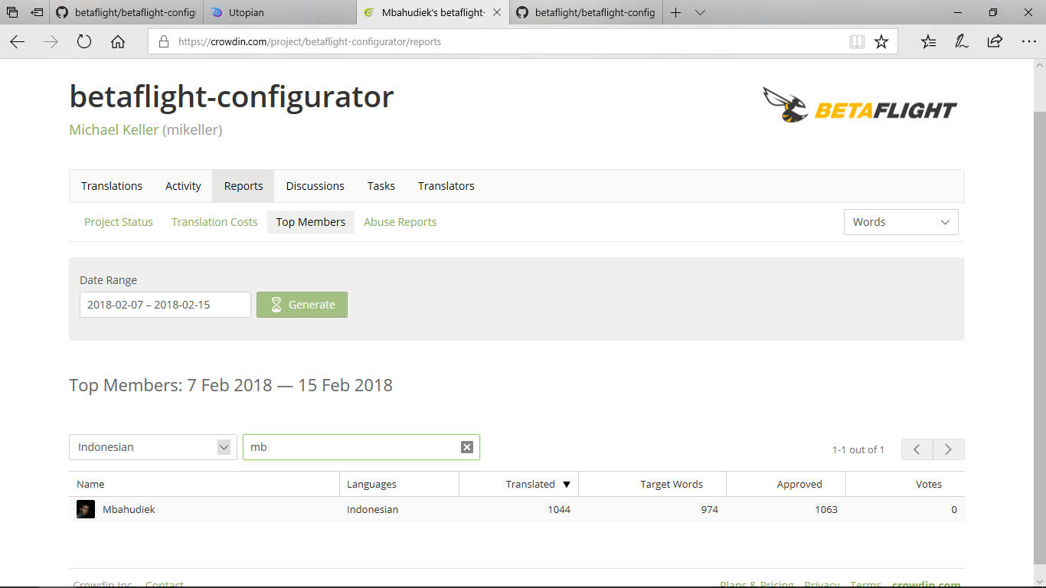Switch to first betaflight GitHub tab
1046x588 pixels.
[127, 12]
